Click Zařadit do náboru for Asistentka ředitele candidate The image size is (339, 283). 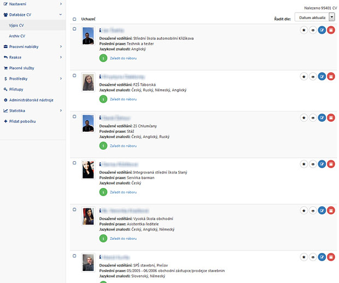[x=124, y=239]
